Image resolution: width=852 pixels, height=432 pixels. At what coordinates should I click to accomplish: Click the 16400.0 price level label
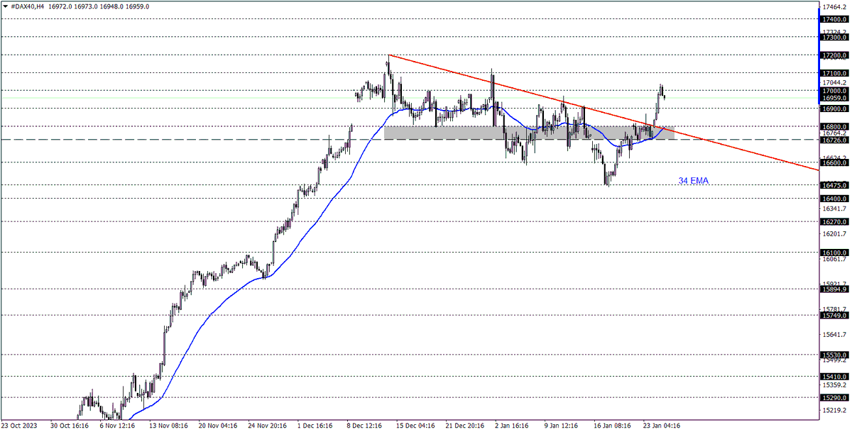[834, 199]
